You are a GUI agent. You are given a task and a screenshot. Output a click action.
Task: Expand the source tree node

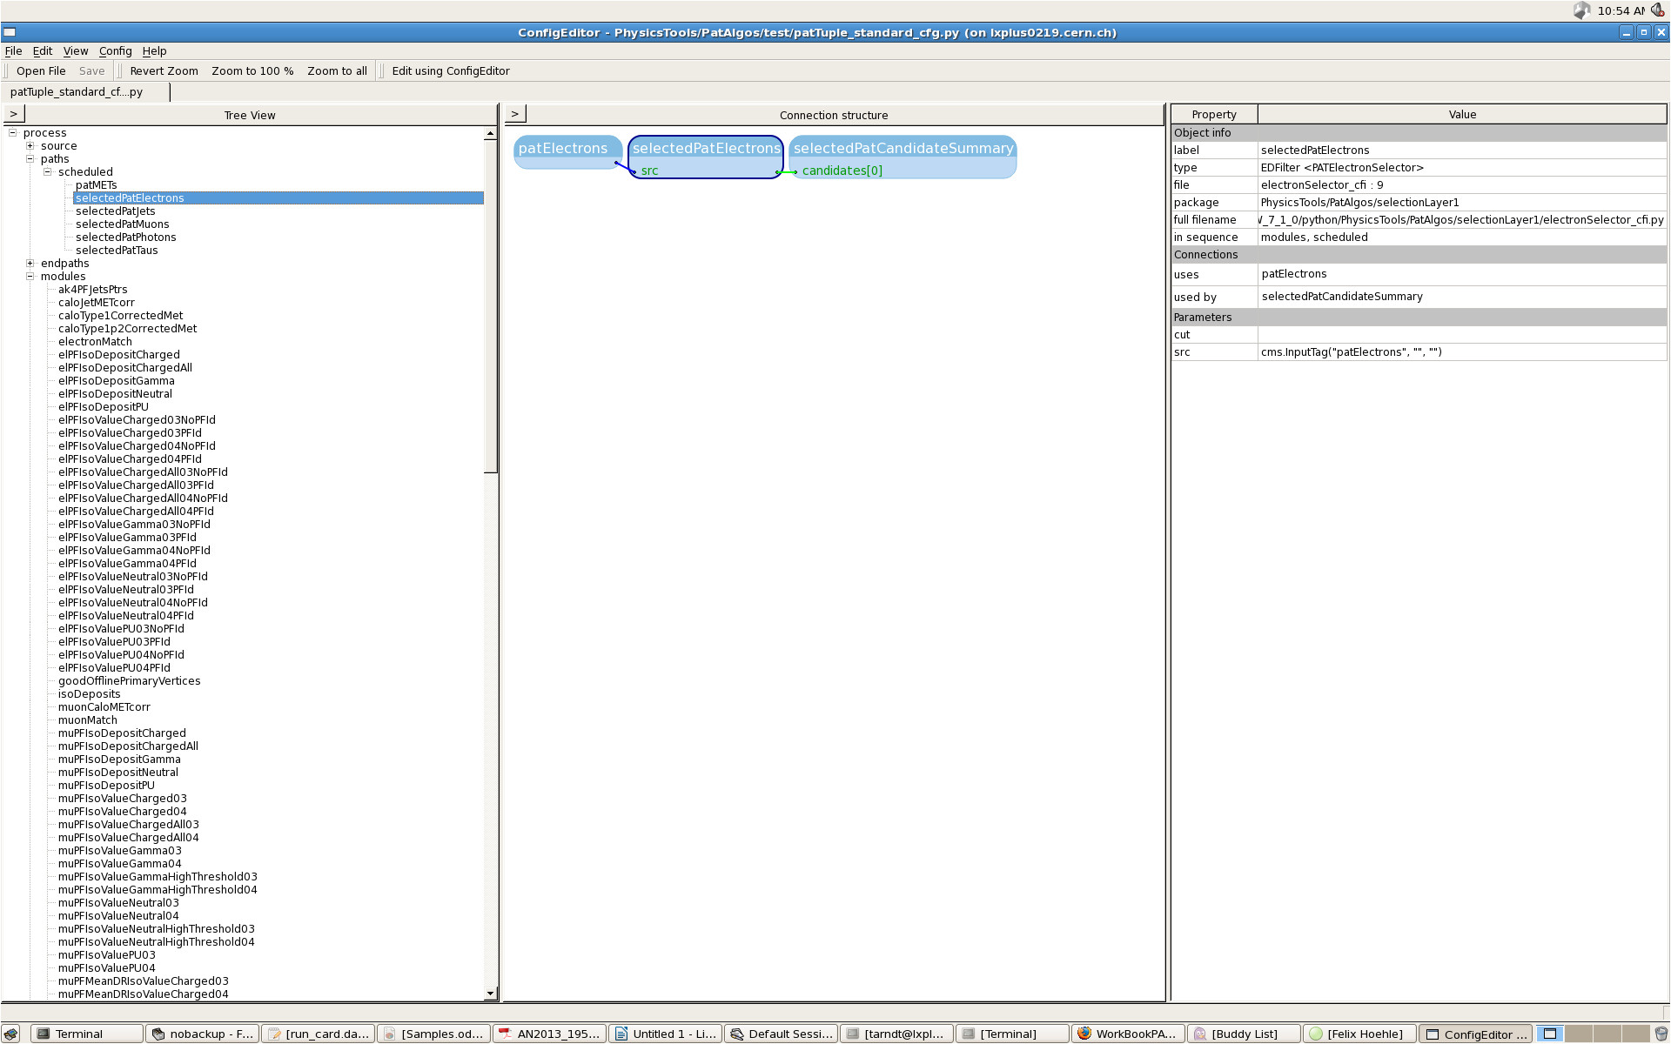pos(30,146)
